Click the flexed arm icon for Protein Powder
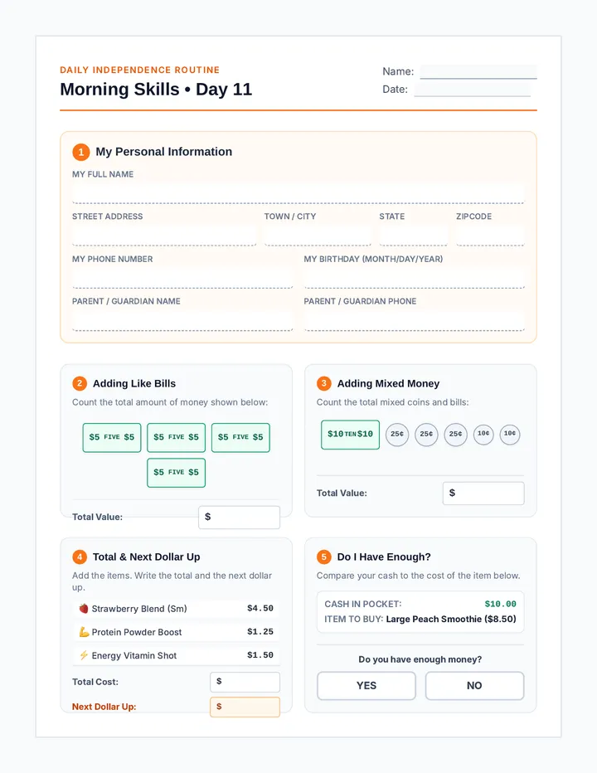Image resolution: width=597 pixels, height=773 pixels. (84, 631)
